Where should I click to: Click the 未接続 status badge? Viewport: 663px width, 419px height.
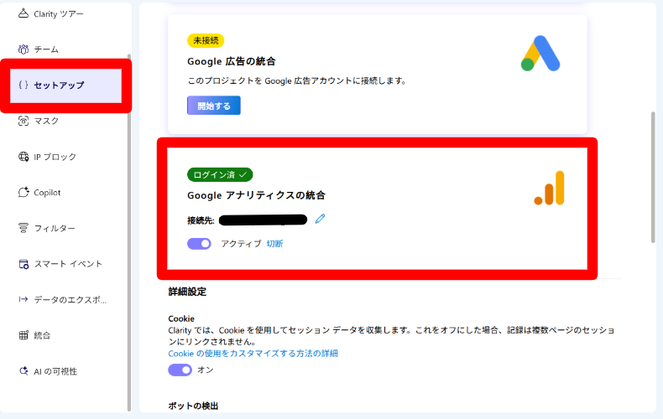pyautogui.click(x=206, y=40)
